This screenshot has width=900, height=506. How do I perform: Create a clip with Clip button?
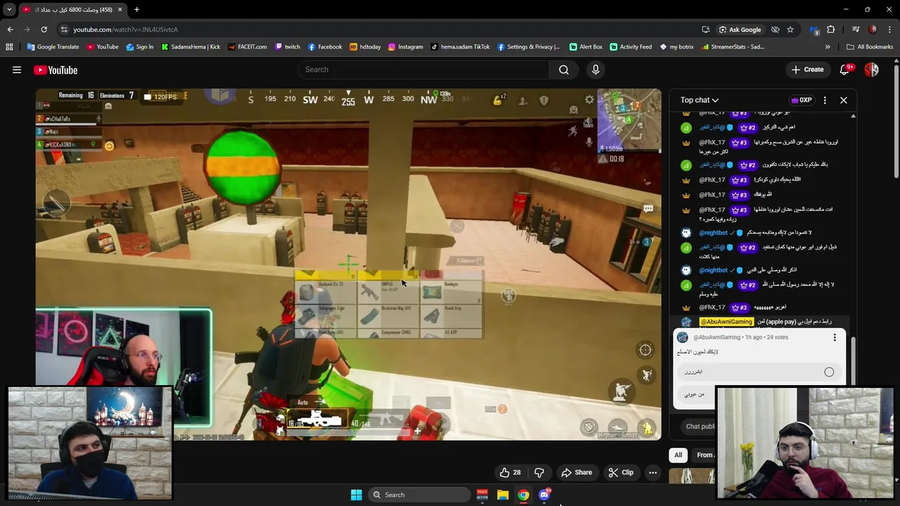point(621,472)
